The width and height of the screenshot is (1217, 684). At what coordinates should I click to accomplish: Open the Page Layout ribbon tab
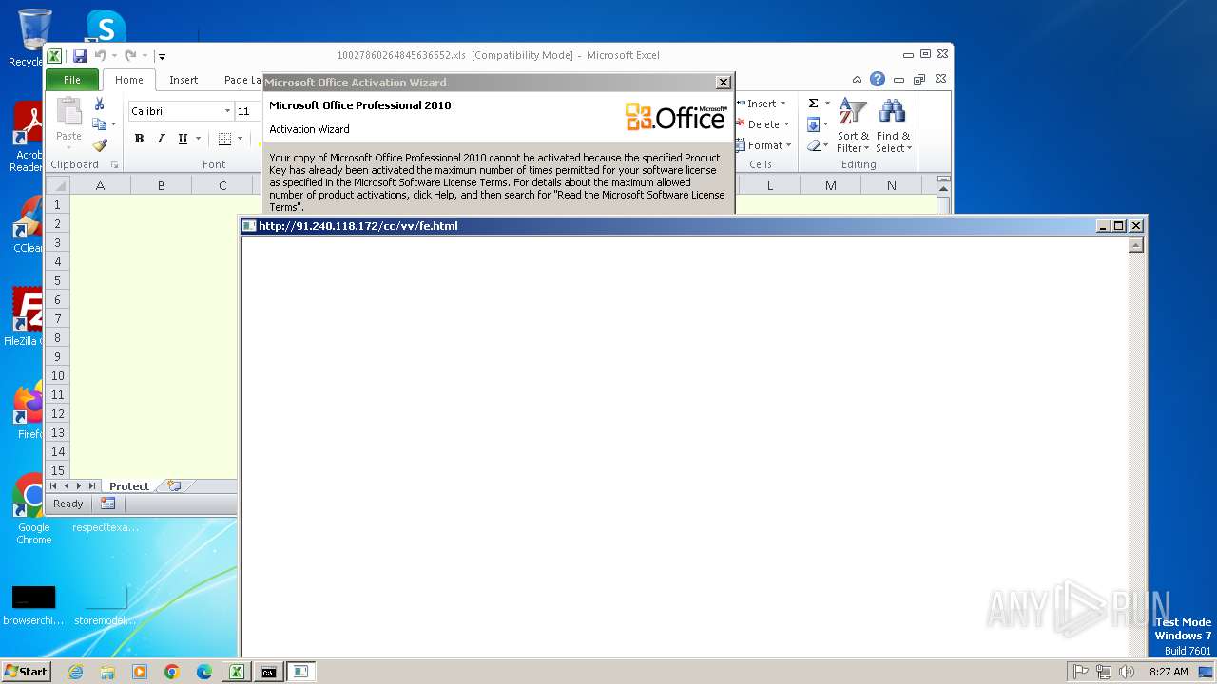241,80
